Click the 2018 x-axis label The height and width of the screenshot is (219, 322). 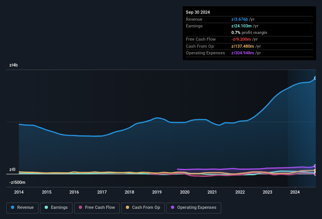click(129, 192)
